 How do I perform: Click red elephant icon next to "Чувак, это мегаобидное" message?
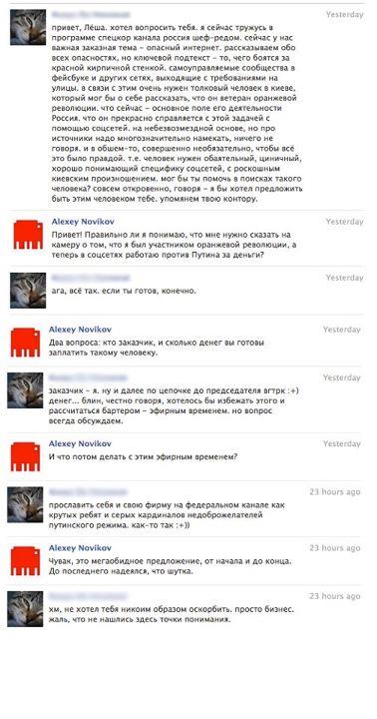click(25, 561)
